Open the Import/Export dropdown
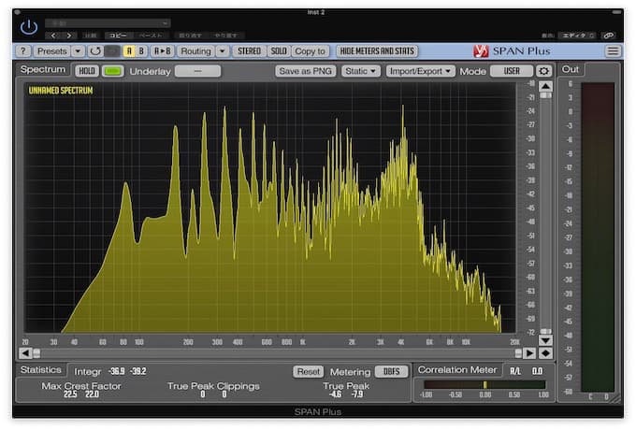 [420, 71]
